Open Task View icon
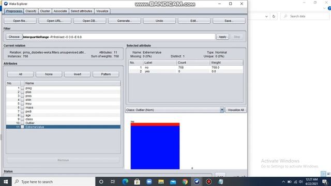The height and width of the screenshot is (186, 331). (x=113, y=181)
